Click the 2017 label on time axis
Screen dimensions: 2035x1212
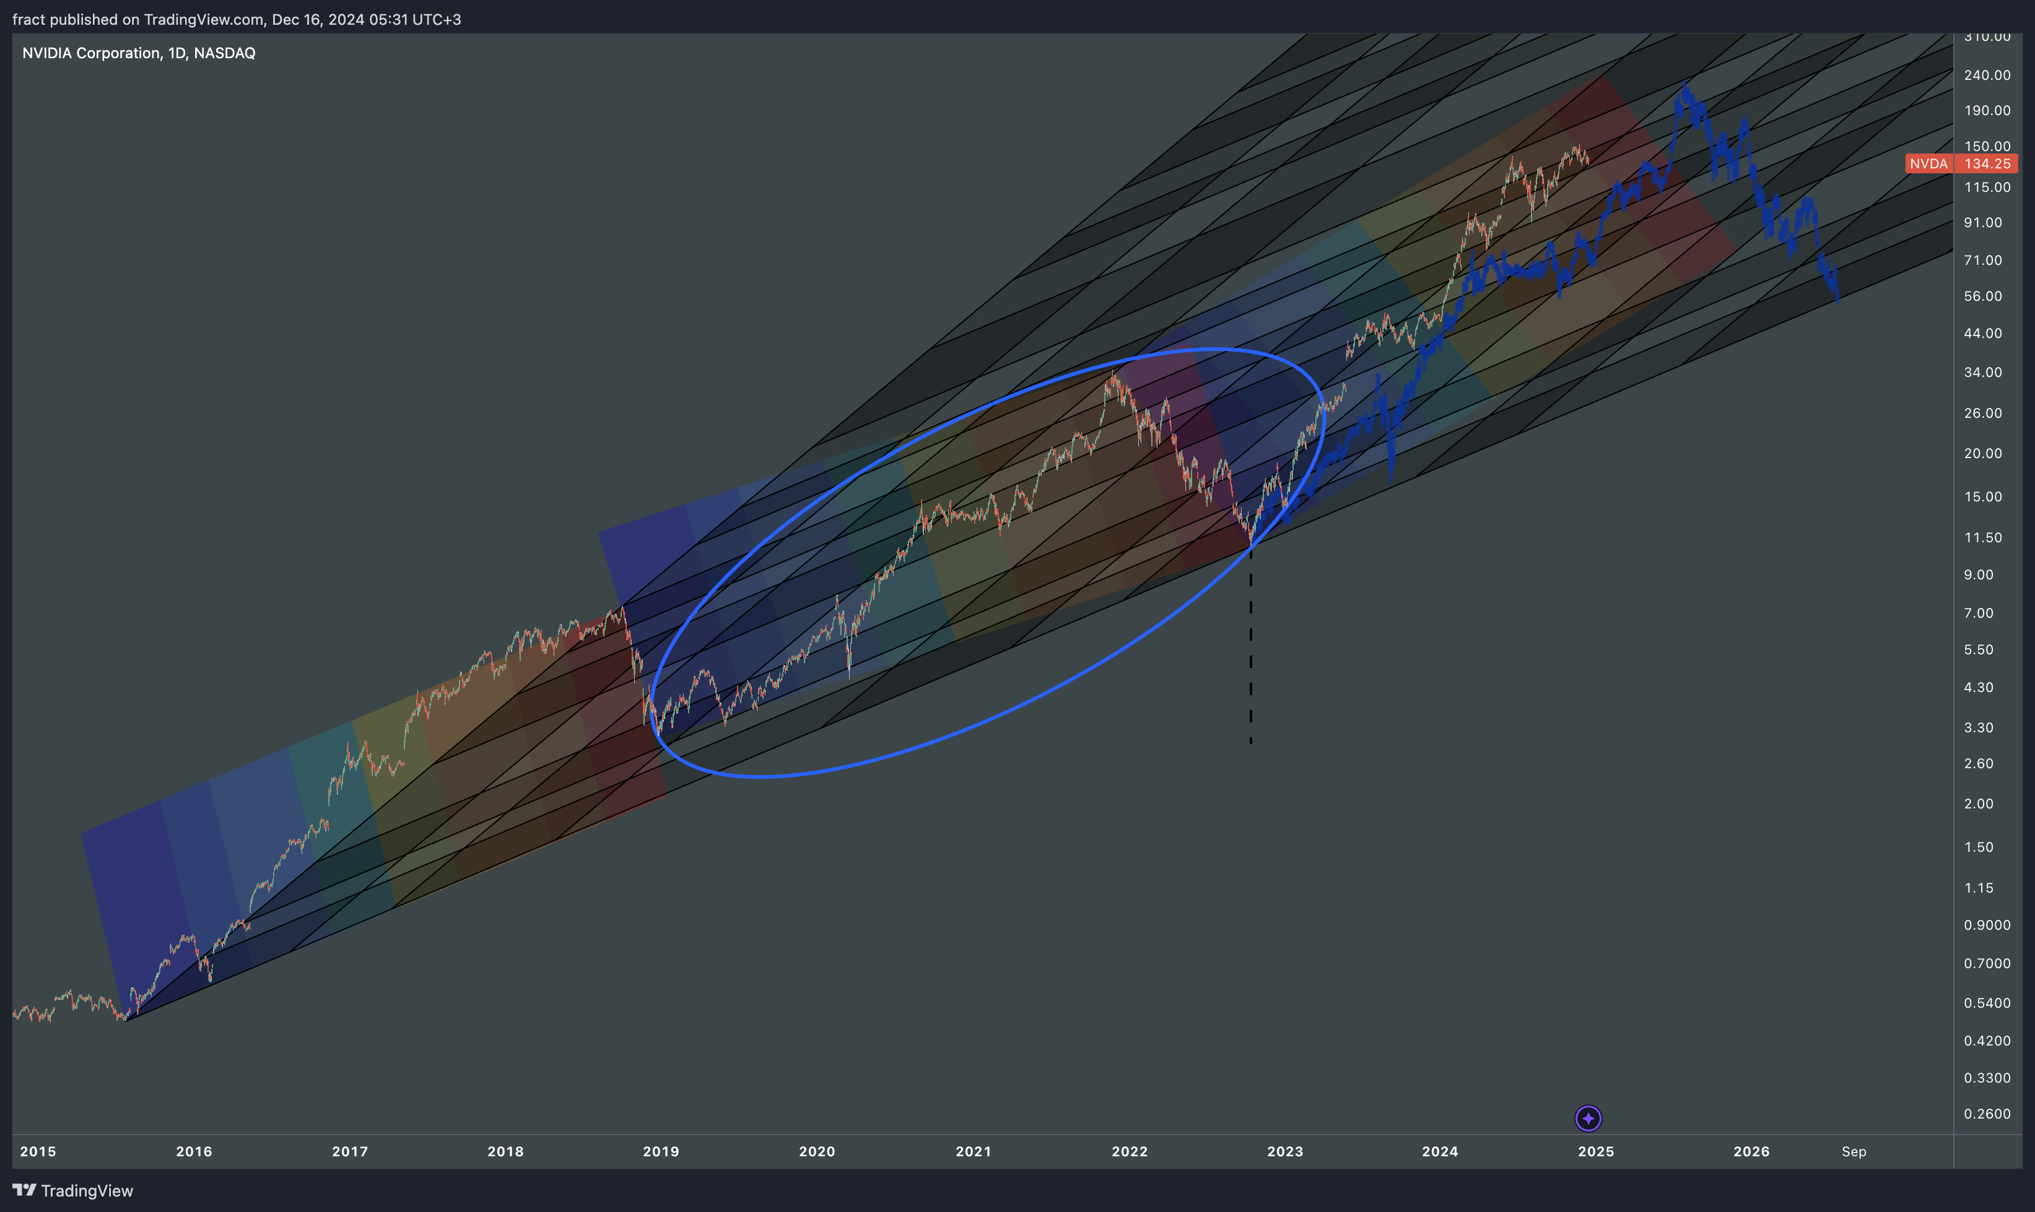click(350, 1151)
